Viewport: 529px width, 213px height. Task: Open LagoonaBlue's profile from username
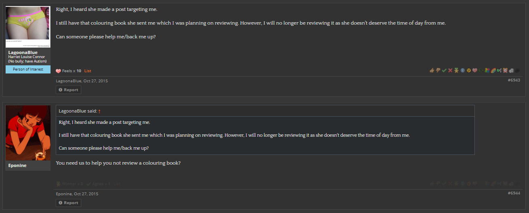click(23, 52)
